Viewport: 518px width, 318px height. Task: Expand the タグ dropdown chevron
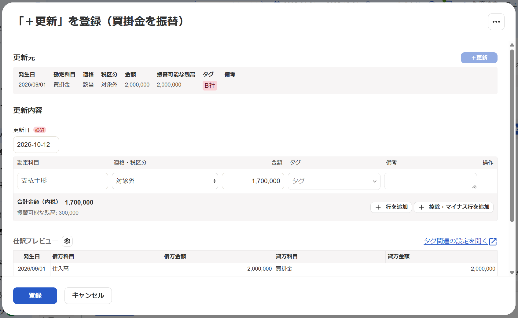tap(374, 181)
